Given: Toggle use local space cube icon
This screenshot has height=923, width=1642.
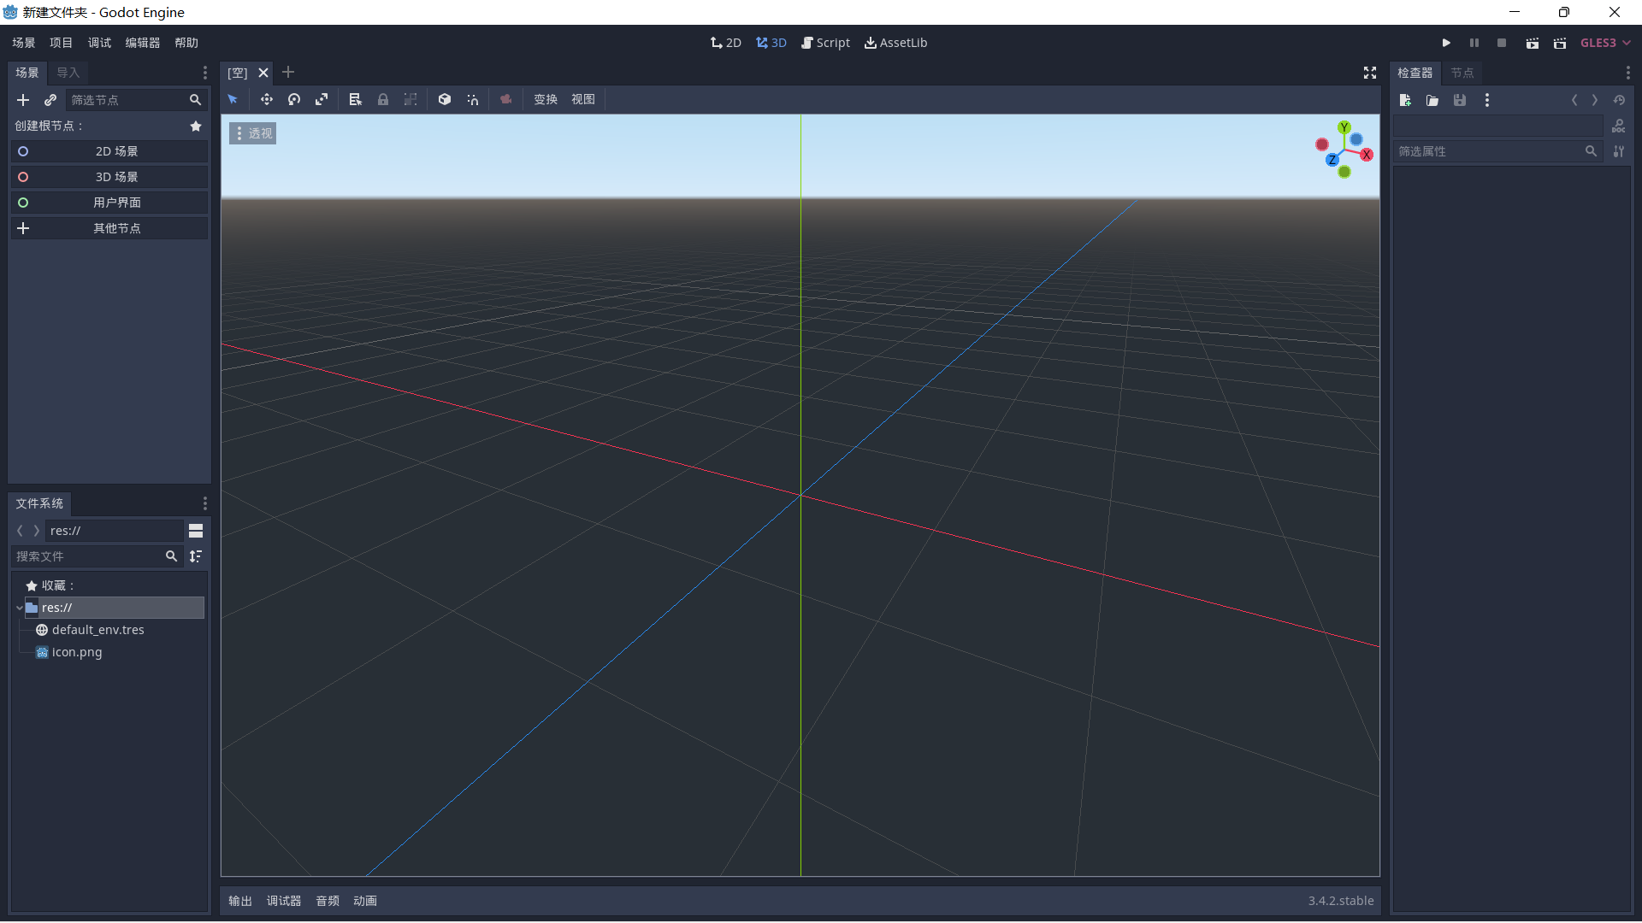Looking at the screenshot, I should (445, 100).
